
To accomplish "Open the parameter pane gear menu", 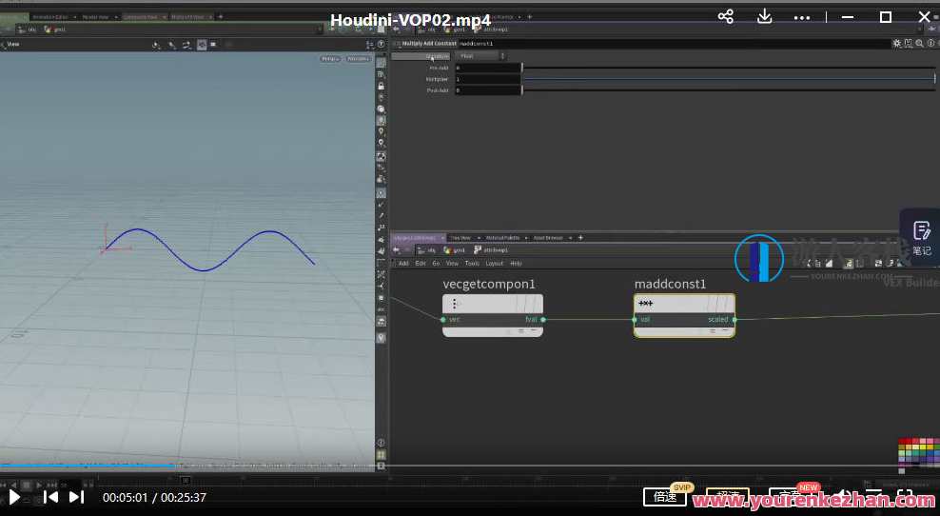I will coord(897,43).
